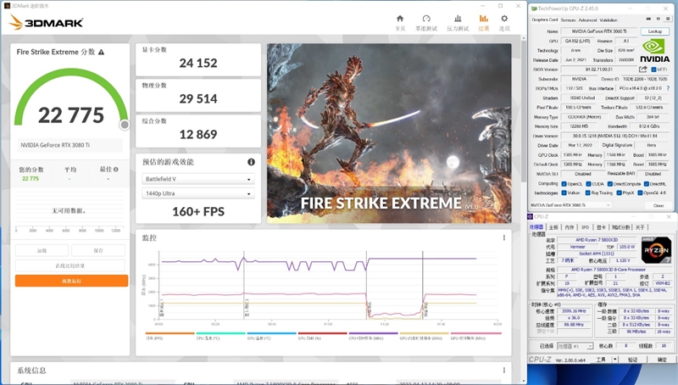Click the Ryzen 7 logo in CPU-Z
This screenshot has width=678, height=385.
tap(656, 250)
